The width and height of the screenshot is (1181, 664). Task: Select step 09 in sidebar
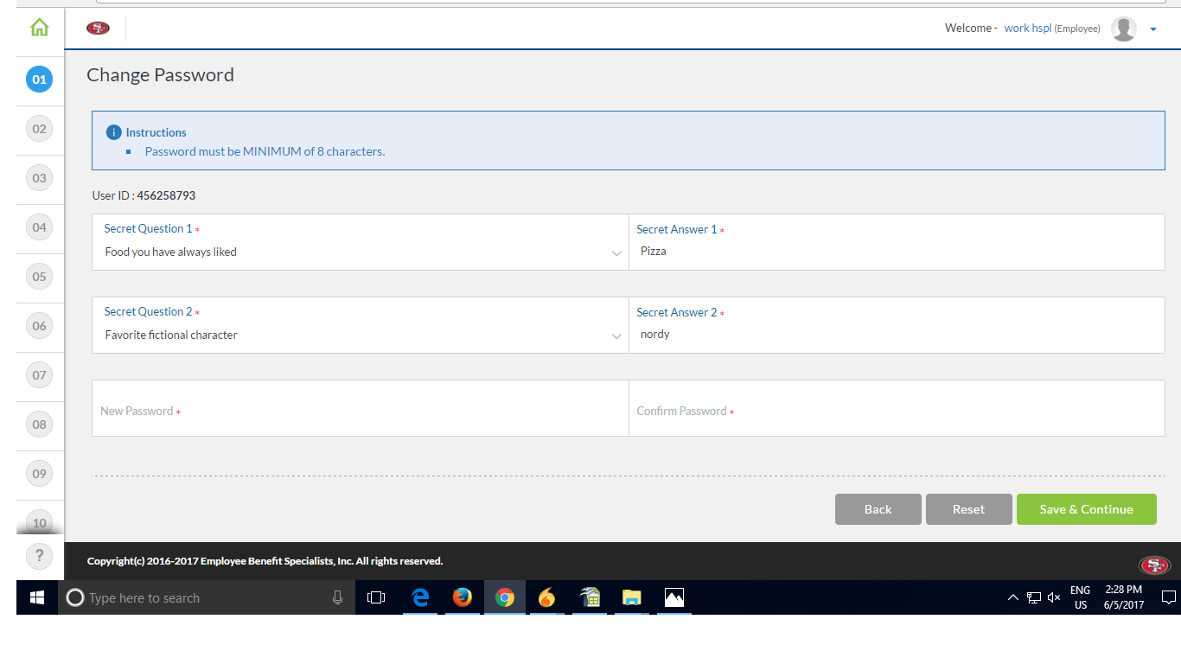40,474
